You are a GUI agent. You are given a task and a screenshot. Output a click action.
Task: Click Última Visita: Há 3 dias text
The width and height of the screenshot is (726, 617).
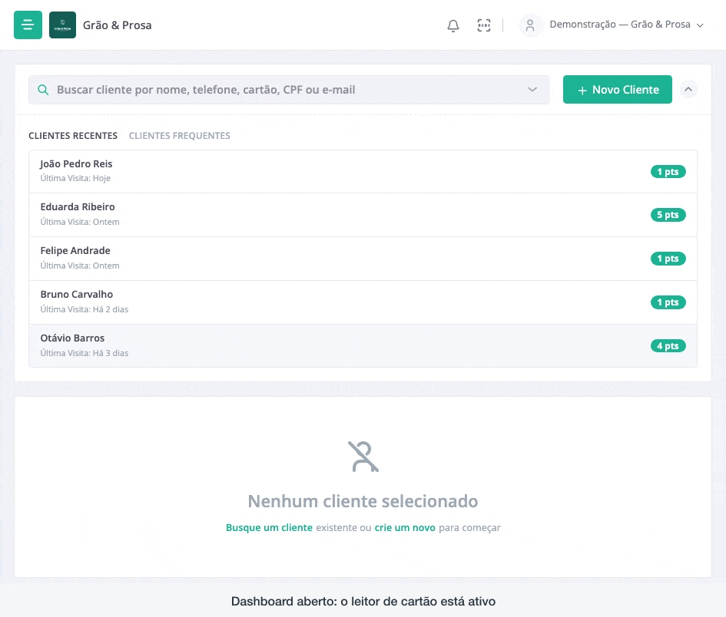point(85,353)
